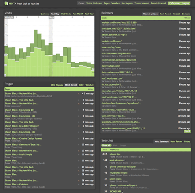Open the implodr.tumblr.com/post/21351369 referrer link
Screen dimensions: 195x193
coord(119,23)
